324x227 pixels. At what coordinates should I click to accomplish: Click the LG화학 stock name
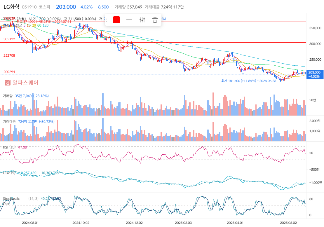tap(11, 7)
